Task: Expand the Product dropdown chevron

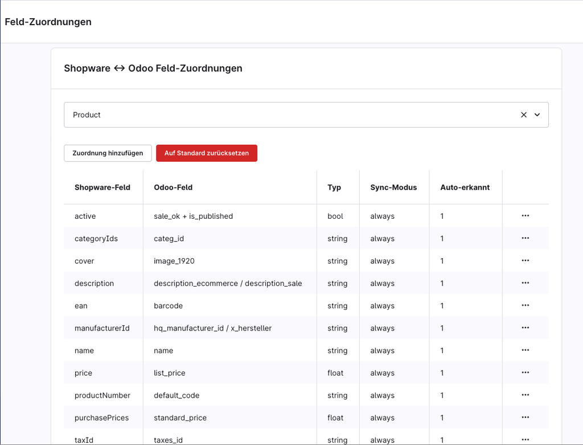Action: pos(537,115)
